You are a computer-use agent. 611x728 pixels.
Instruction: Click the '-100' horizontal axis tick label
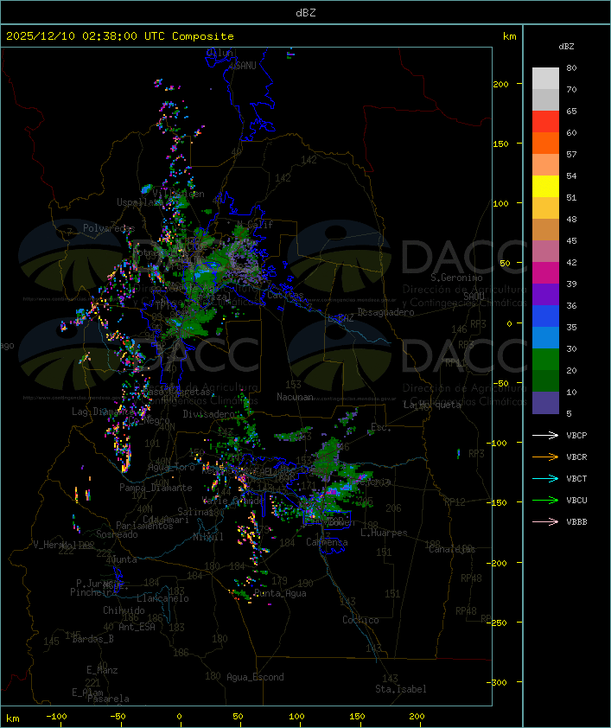pyautogui.click(x=56, y=717)
